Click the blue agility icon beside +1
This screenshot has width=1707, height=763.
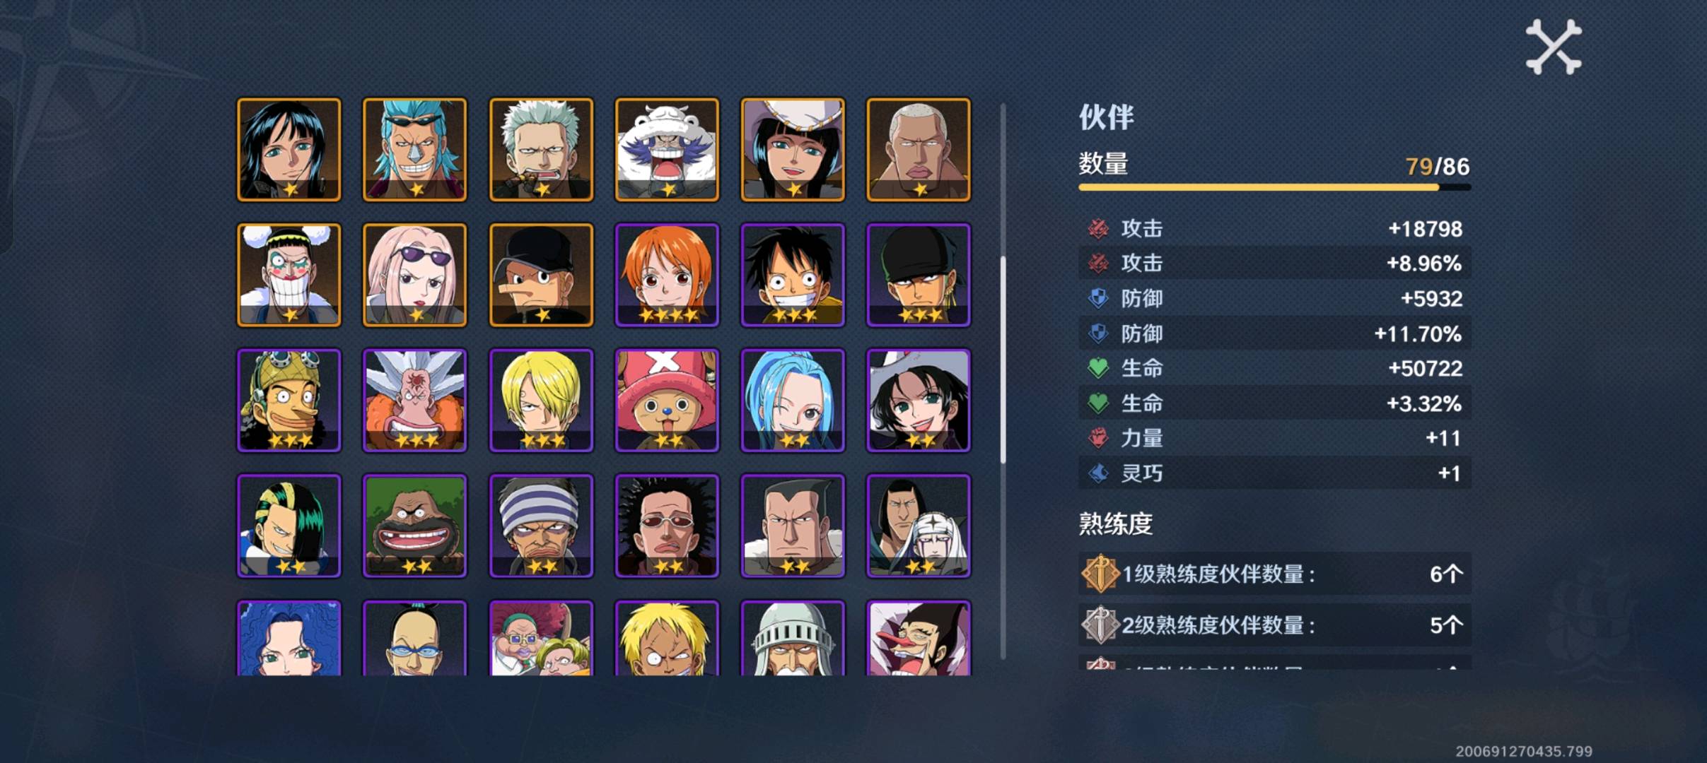coord(1097,473)
